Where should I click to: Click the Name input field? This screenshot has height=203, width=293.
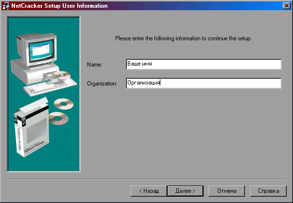pos(204,64)
